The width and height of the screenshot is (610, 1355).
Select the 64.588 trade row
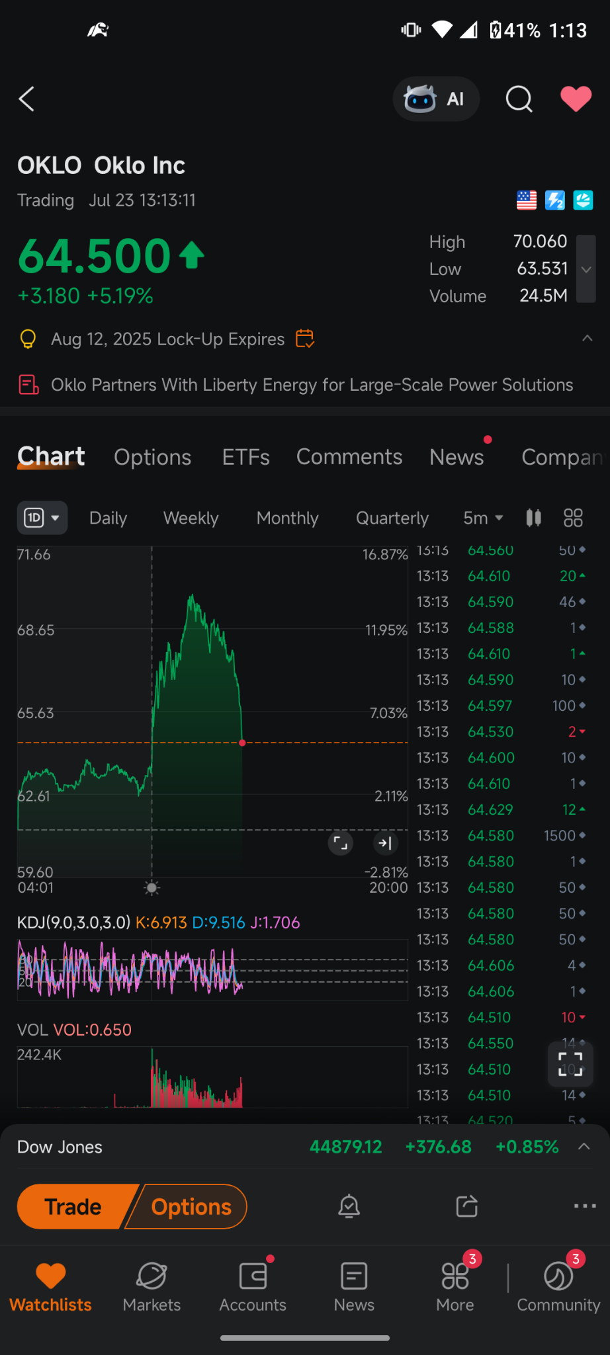click(x=501, y=628)
